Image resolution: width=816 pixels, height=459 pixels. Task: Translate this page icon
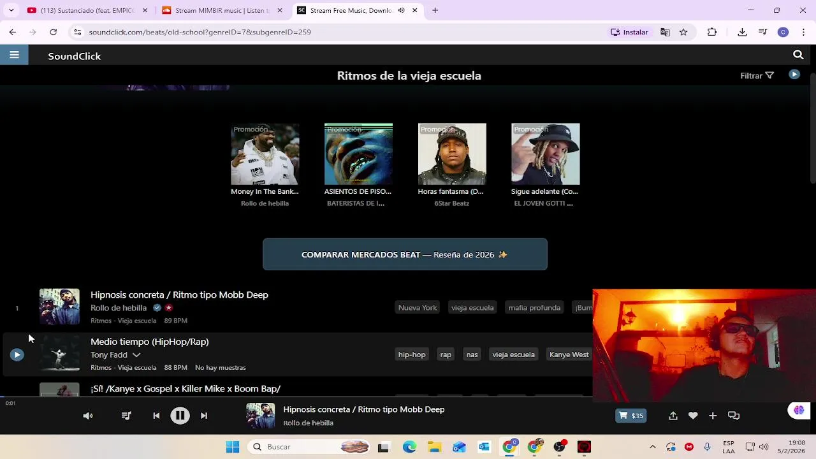point(665,32)
